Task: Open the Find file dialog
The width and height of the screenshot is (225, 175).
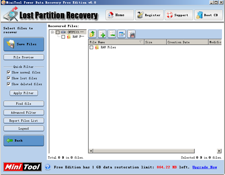Action: point(24,104)
